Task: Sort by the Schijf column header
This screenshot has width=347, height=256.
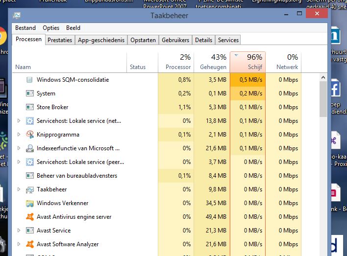Action: [248, 62]
